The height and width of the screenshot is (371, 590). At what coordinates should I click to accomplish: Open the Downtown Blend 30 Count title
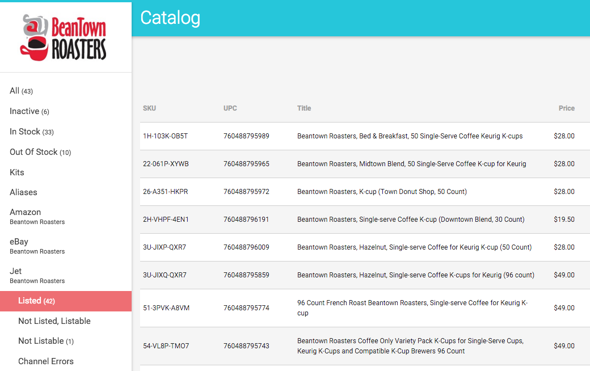pyautogui.click(x=411, y=220)
